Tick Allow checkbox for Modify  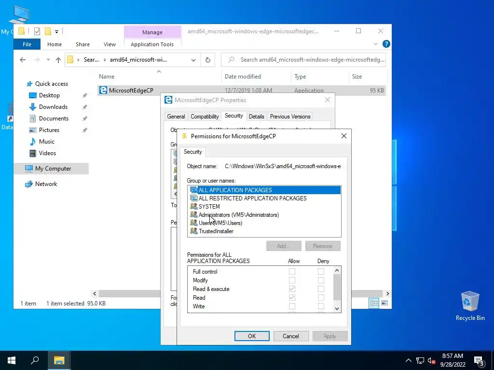(292, 280)
